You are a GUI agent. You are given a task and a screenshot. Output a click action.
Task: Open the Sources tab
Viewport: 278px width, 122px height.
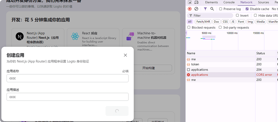[264, 2]
